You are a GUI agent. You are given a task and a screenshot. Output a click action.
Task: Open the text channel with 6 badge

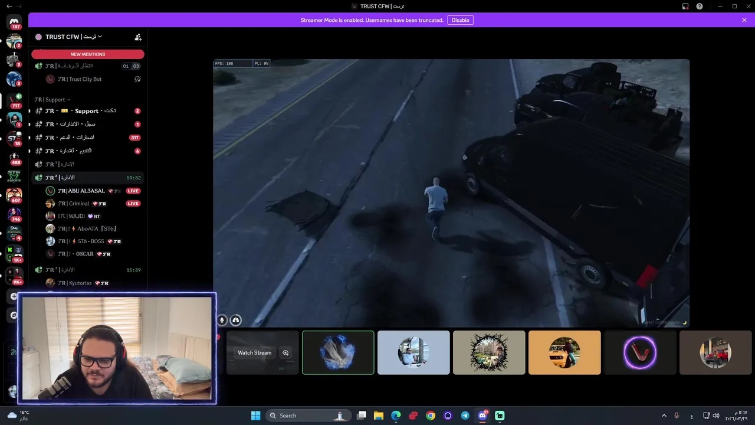click(88, 151)
